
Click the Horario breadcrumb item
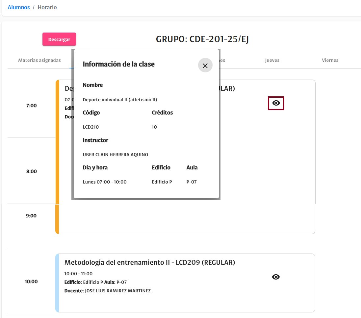(x=47, y=7)
